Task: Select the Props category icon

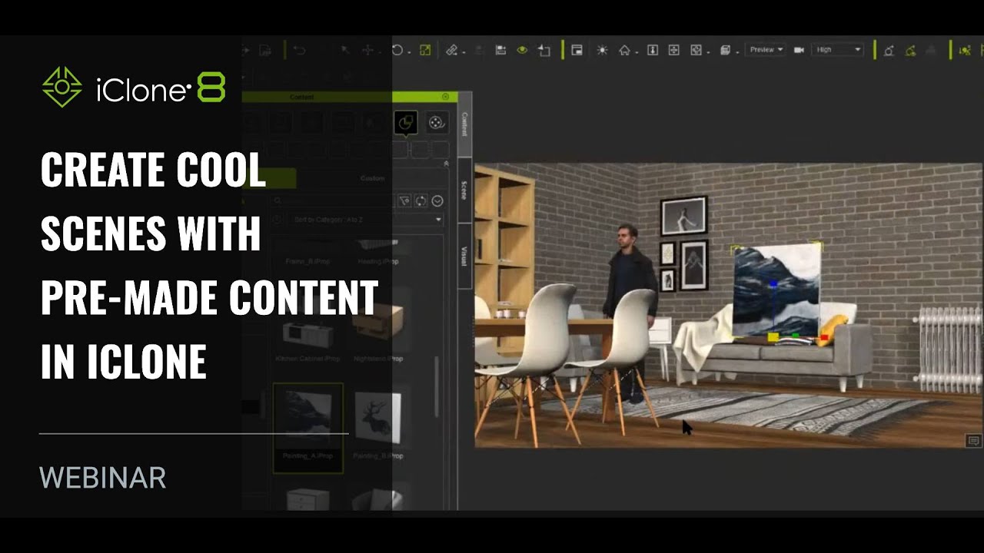Action: pyautogui.click(x=406, y=122)
